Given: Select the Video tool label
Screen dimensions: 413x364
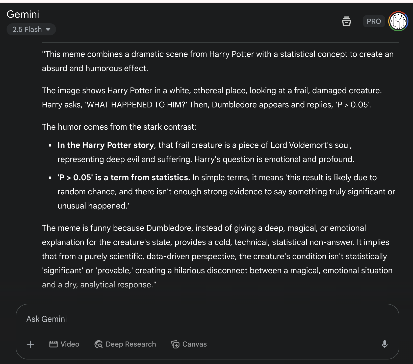Looking at the screenshot, I should 70,344.
